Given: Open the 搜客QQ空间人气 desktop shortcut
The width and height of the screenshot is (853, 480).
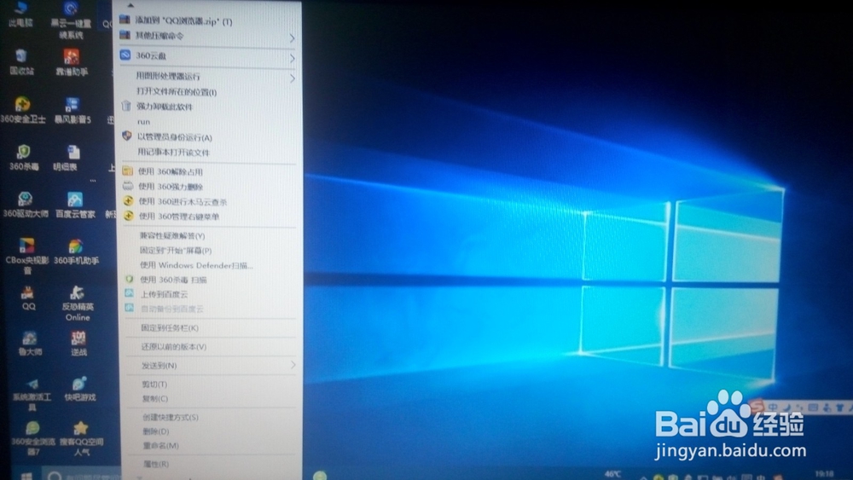Looking at the screenshot, I should [81, 438].
